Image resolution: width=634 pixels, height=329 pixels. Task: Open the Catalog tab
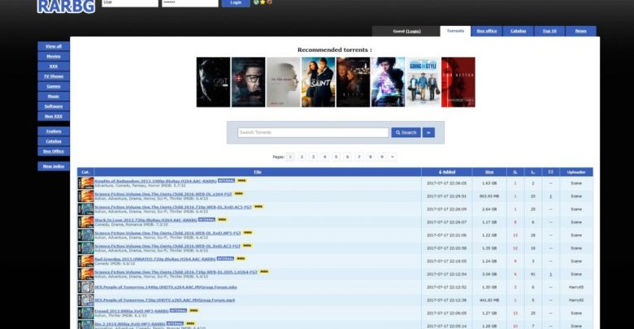point(518,31)
